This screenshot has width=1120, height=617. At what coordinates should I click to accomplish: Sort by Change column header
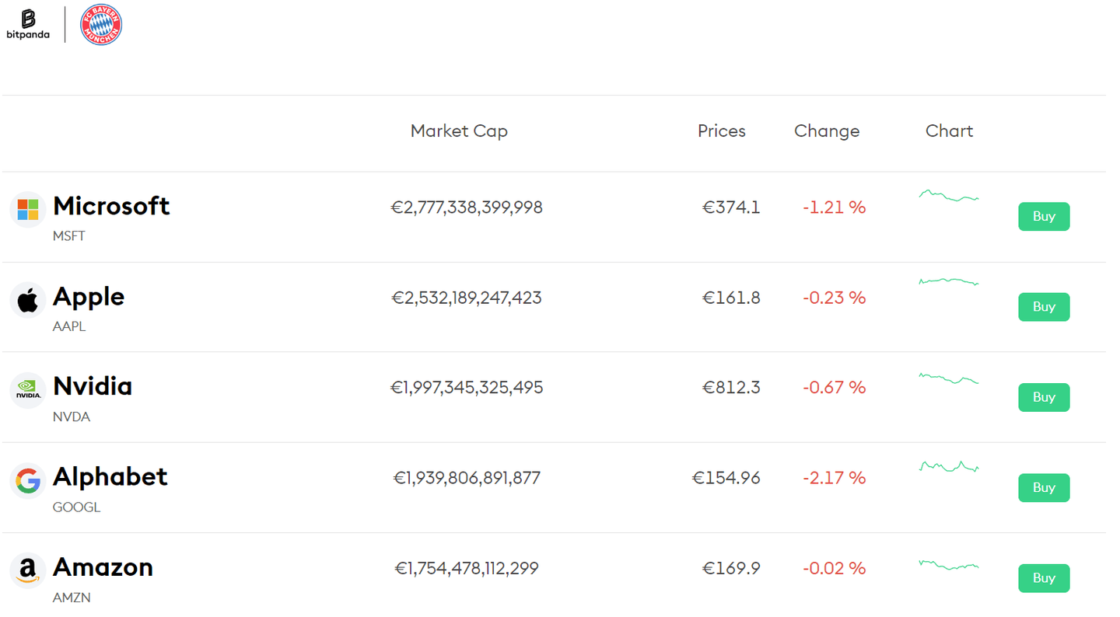(827, 131)
